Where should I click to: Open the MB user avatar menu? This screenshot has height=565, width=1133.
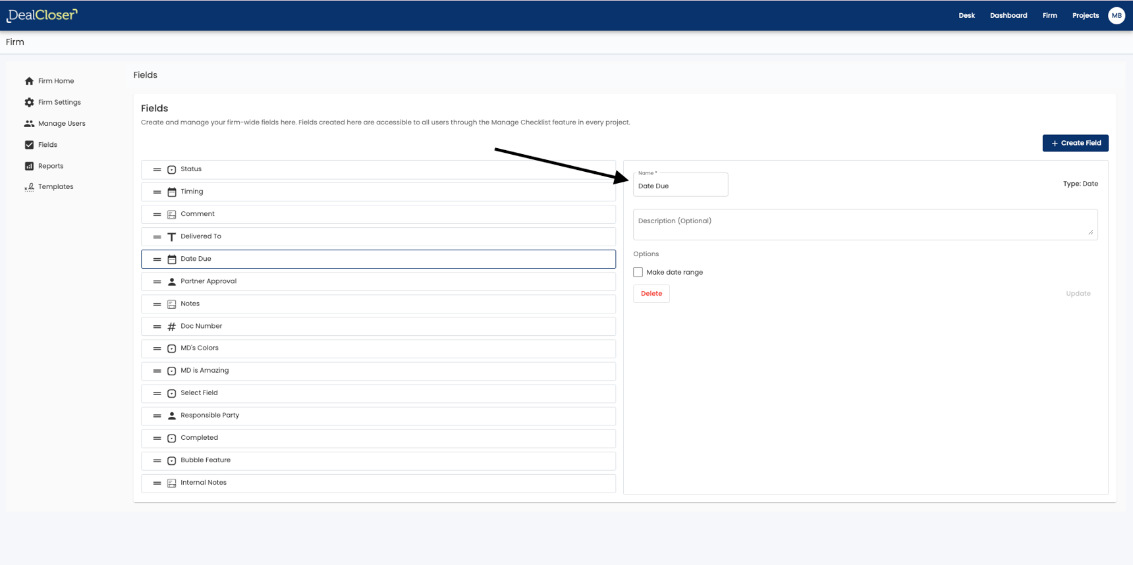[1117, 15]
